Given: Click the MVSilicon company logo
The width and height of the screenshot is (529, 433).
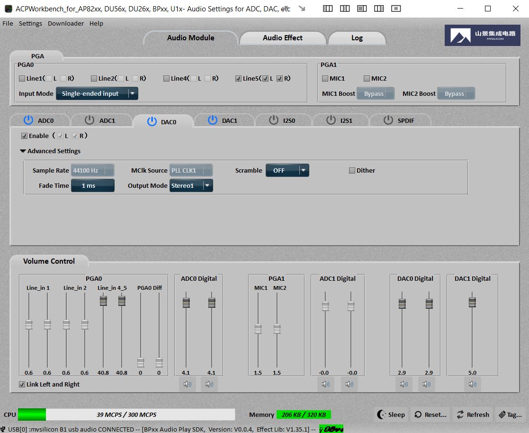Looking at the screenshot, I should (x=483, y=35).
